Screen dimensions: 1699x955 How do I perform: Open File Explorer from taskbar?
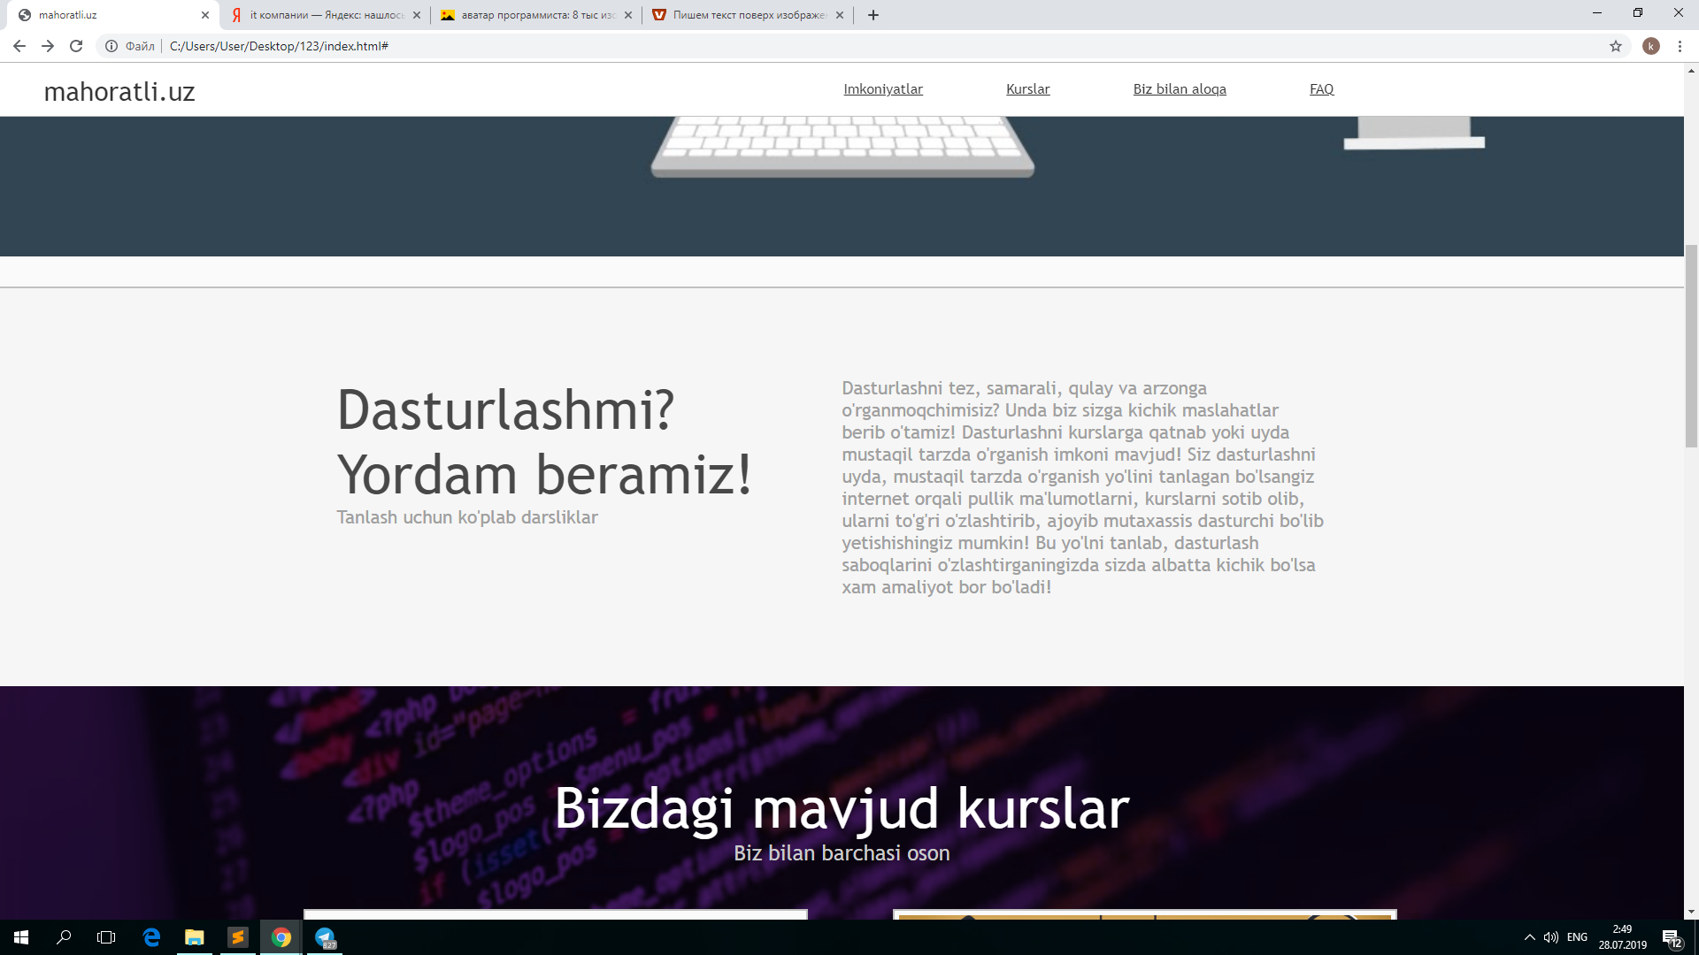pyautogui.click(x=195, y=937)
